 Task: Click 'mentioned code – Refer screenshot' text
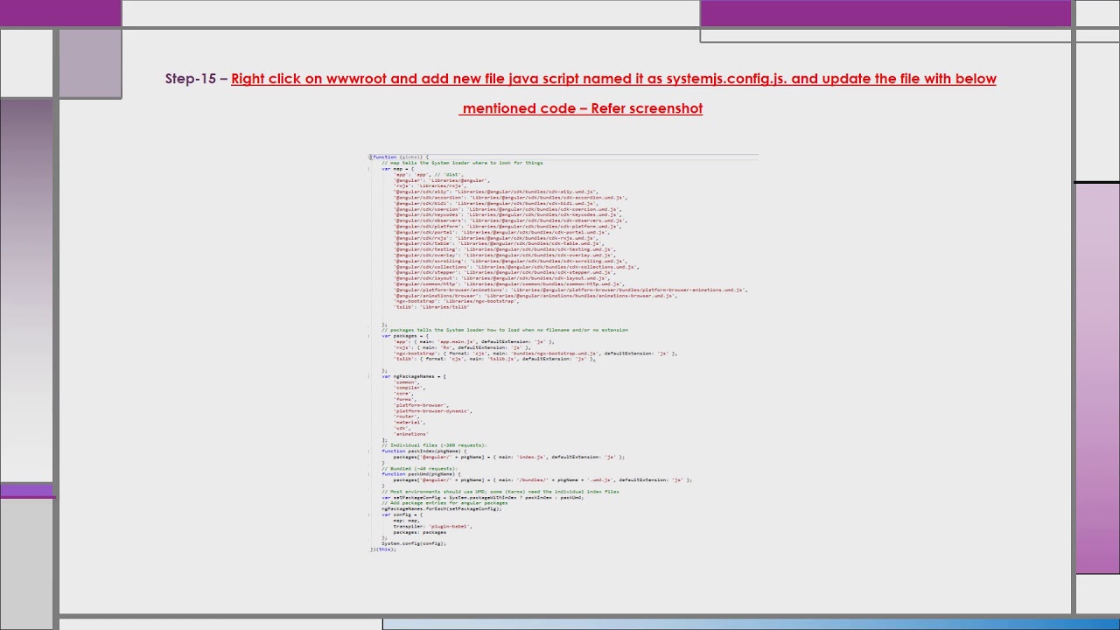583,108
